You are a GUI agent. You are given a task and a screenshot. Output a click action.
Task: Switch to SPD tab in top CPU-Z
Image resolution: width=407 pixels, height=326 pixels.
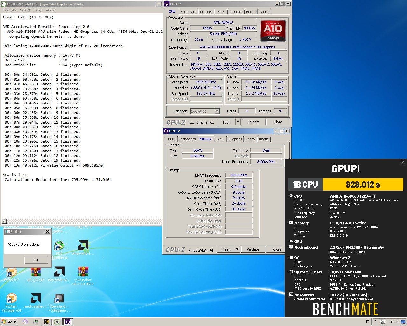tap(221, 12)
